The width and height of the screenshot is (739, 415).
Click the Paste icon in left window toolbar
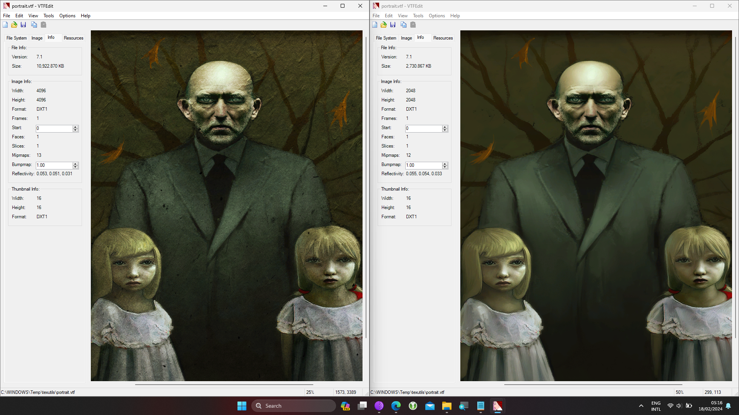pyautogui.click(x=43, y=25)
